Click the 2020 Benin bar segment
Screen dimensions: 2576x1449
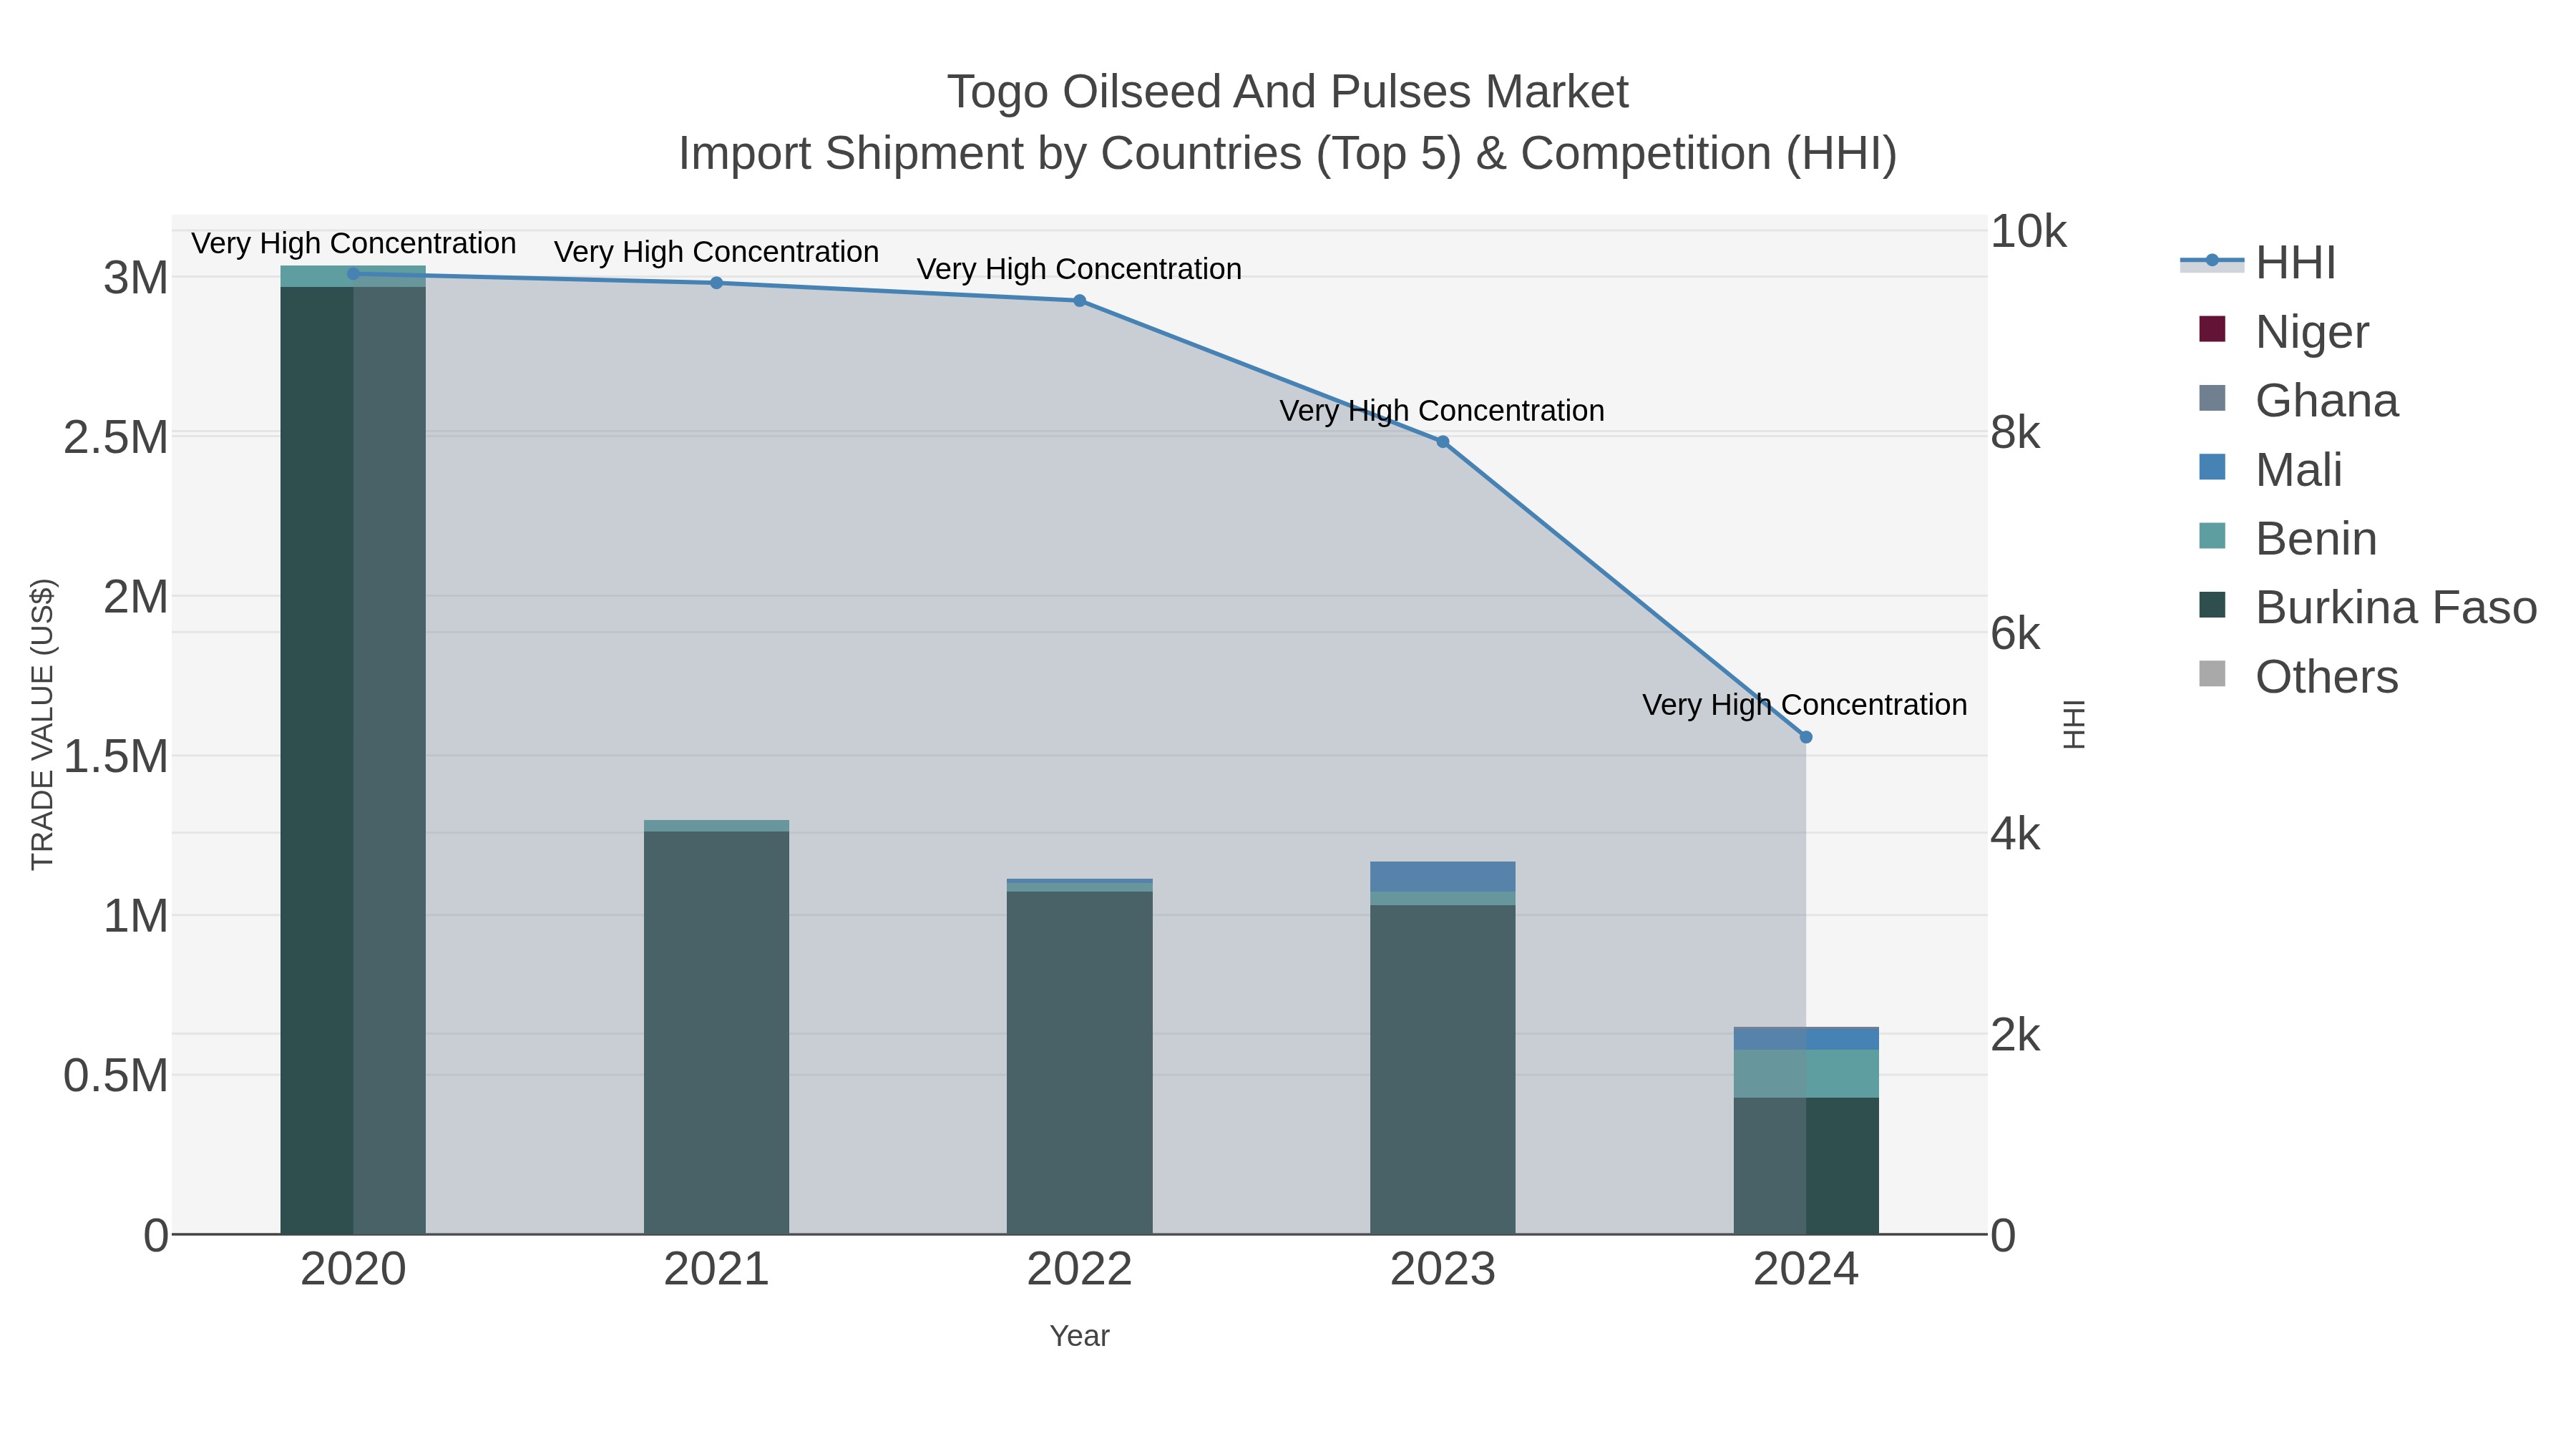(353, 276)
